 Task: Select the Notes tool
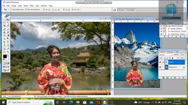click(x=4, y=49)
